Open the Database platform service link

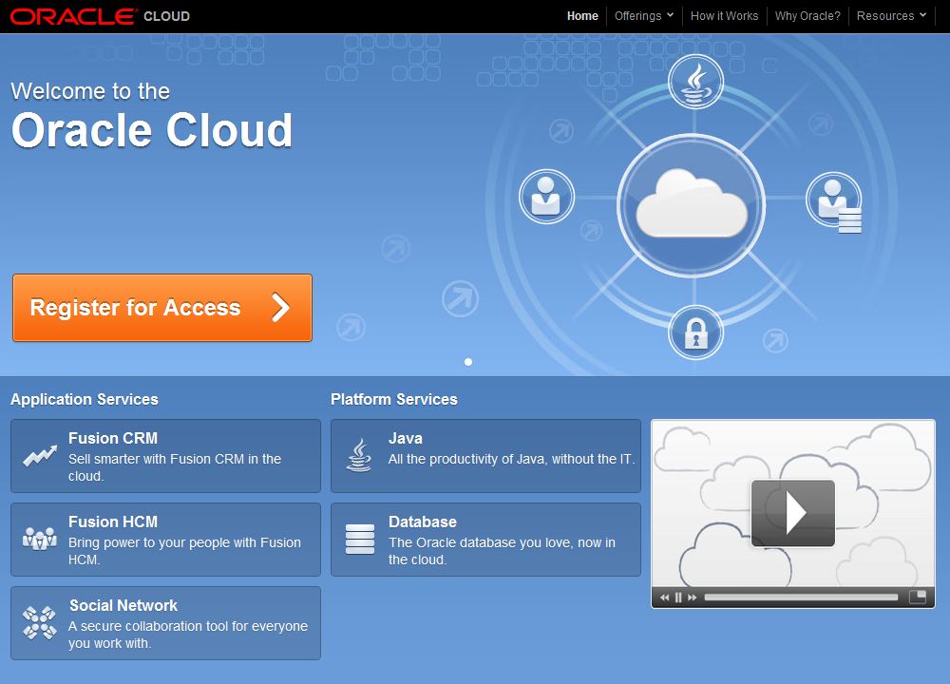point(423,522)
